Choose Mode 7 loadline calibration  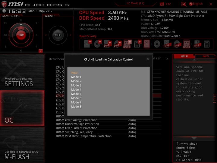pyautogui.click(x=76, y=102)
